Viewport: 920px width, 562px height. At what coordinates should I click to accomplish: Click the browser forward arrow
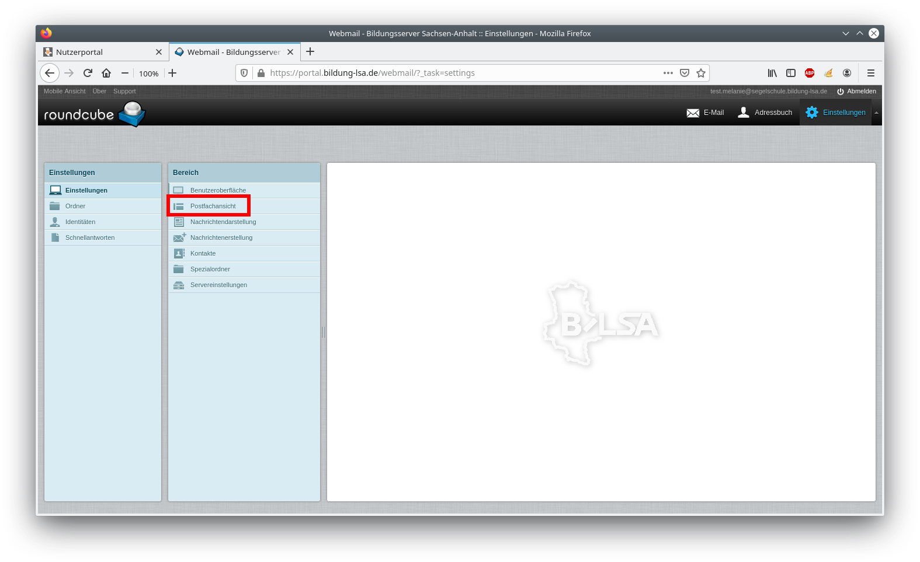(69, 73)
